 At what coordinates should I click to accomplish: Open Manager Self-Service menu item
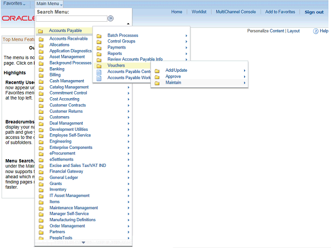69,214
